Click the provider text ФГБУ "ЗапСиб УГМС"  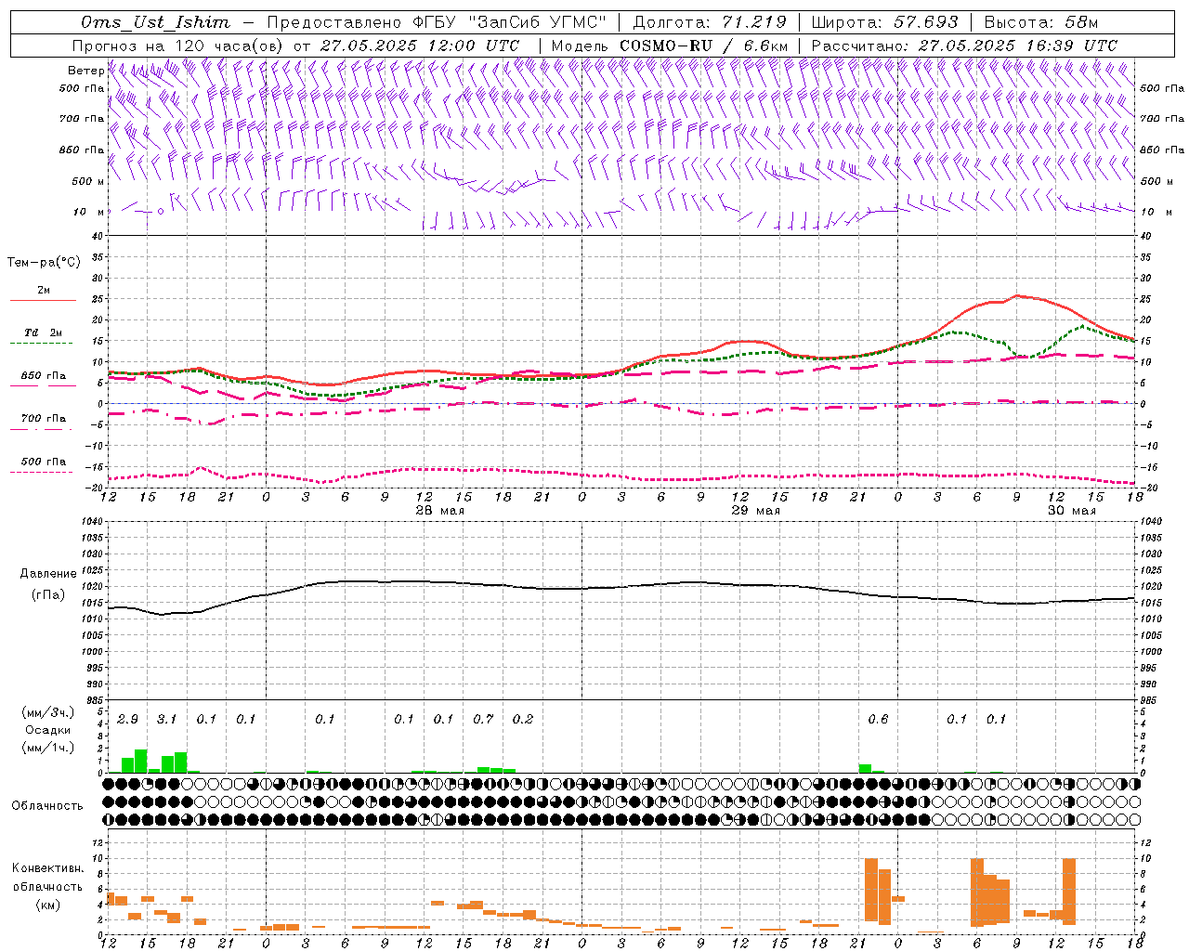pos(509,22)
